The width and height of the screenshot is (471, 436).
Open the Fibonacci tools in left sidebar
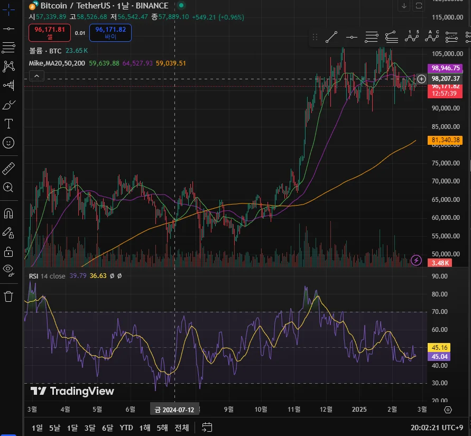8,48
